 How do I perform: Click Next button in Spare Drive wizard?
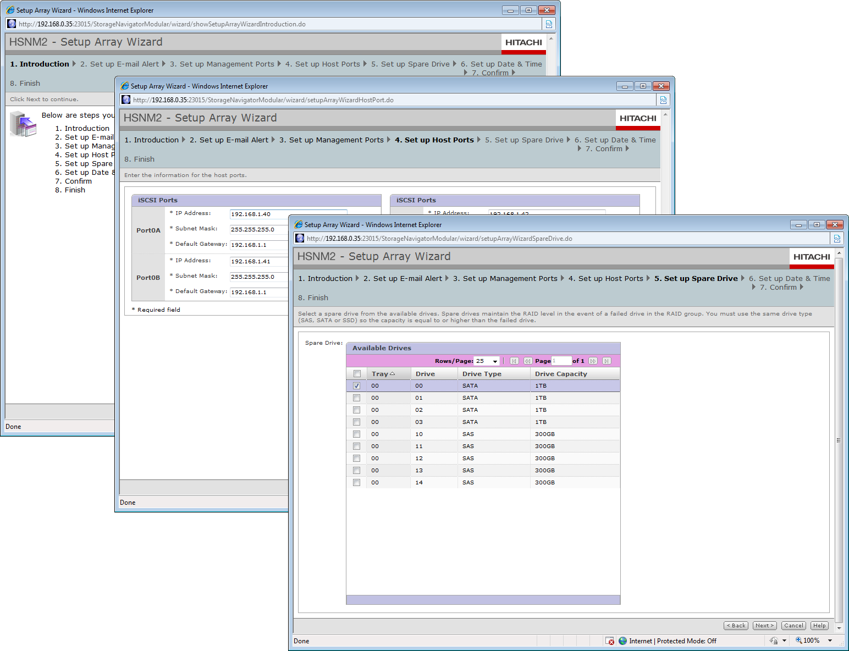point(764,626)
